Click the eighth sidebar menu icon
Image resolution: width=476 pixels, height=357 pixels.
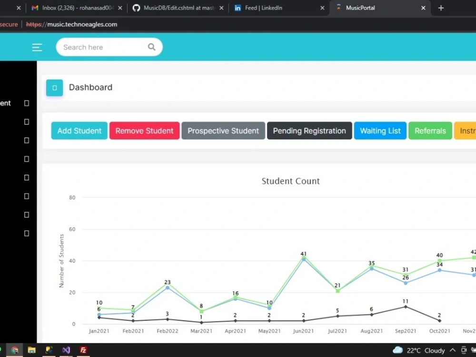click(27, 233)
